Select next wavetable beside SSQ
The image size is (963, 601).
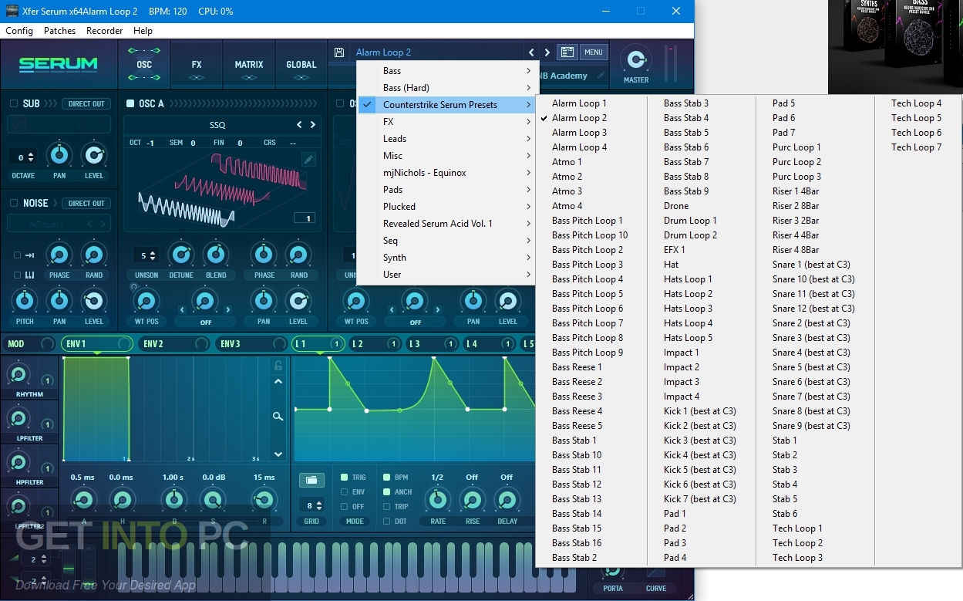312,124
